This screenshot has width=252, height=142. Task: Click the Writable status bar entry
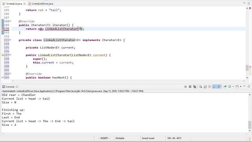120,138
